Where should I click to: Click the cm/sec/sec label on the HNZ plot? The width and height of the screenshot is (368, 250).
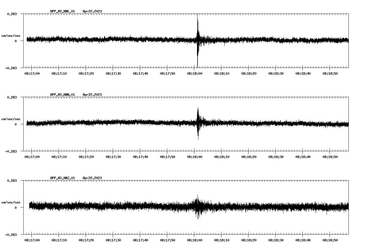(11, 202)
